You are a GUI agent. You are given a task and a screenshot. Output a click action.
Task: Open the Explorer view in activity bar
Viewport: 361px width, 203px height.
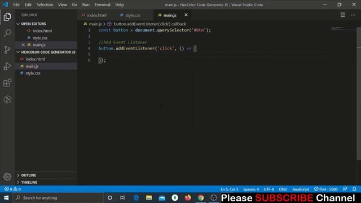coord(7,17)
